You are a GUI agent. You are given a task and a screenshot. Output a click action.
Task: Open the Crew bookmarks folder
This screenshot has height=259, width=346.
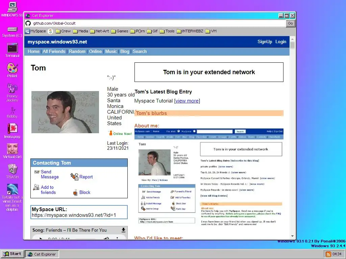pos(63,31)
